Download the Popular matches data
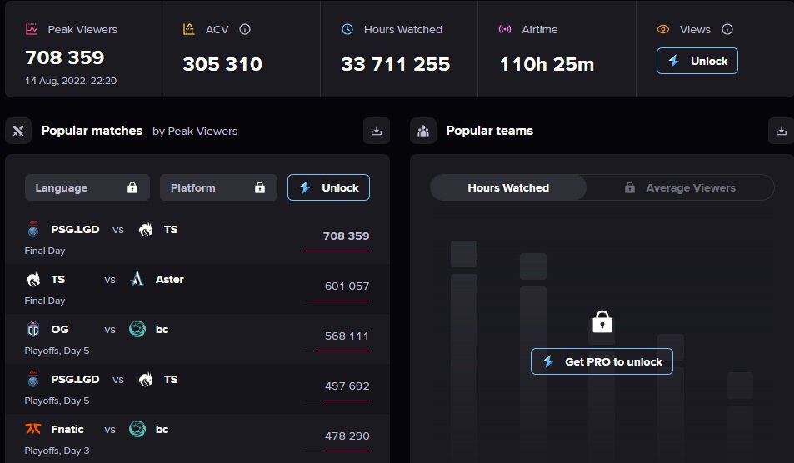 point(377,131)
